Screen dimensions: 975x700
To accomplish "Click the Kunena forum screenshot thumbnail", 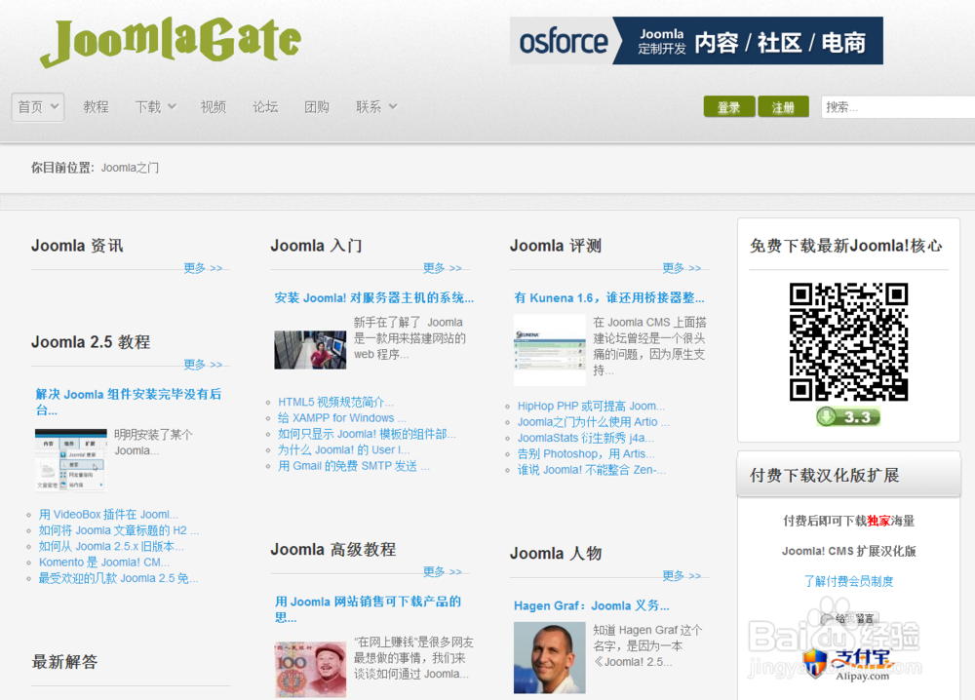I will coord(550,350).
